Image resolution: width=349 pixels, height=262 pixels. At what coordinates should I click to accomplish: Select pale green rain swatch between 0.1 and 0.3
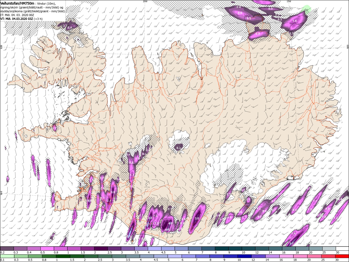tap(7, 256)
